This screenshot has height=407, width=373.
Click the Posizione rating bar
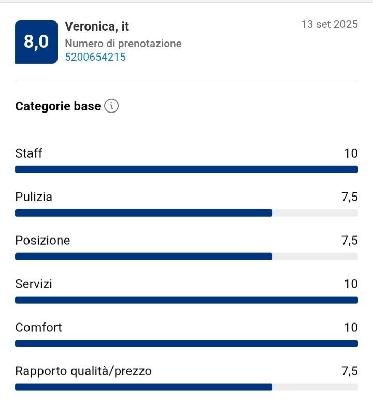(x=187, y=257)
